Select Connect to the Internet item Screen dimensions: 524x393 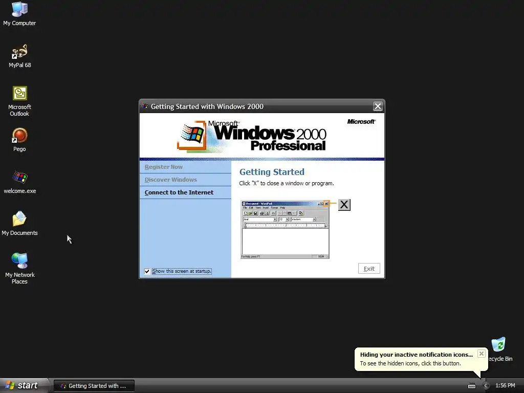tap(185, 192)
